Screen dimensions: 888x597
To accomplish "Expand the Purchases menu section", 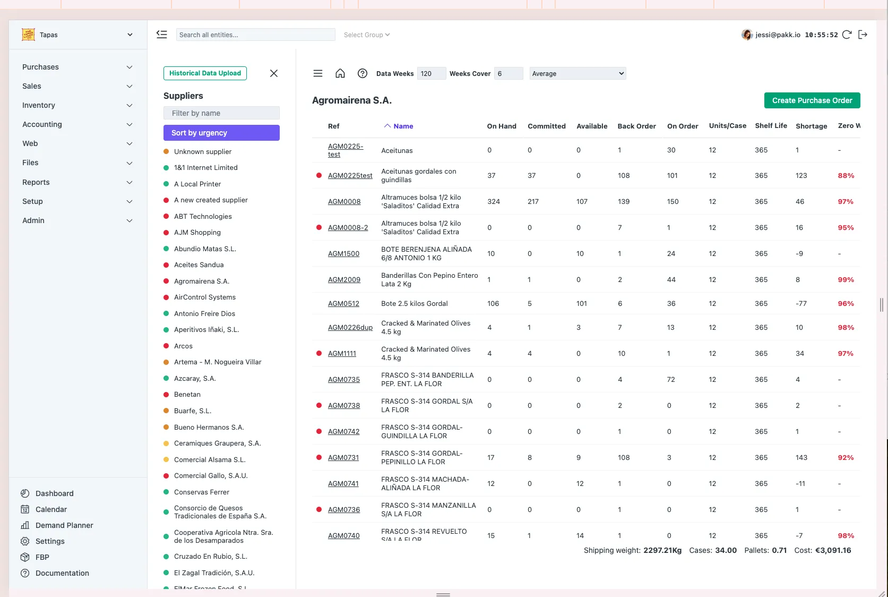I will 77,67.
